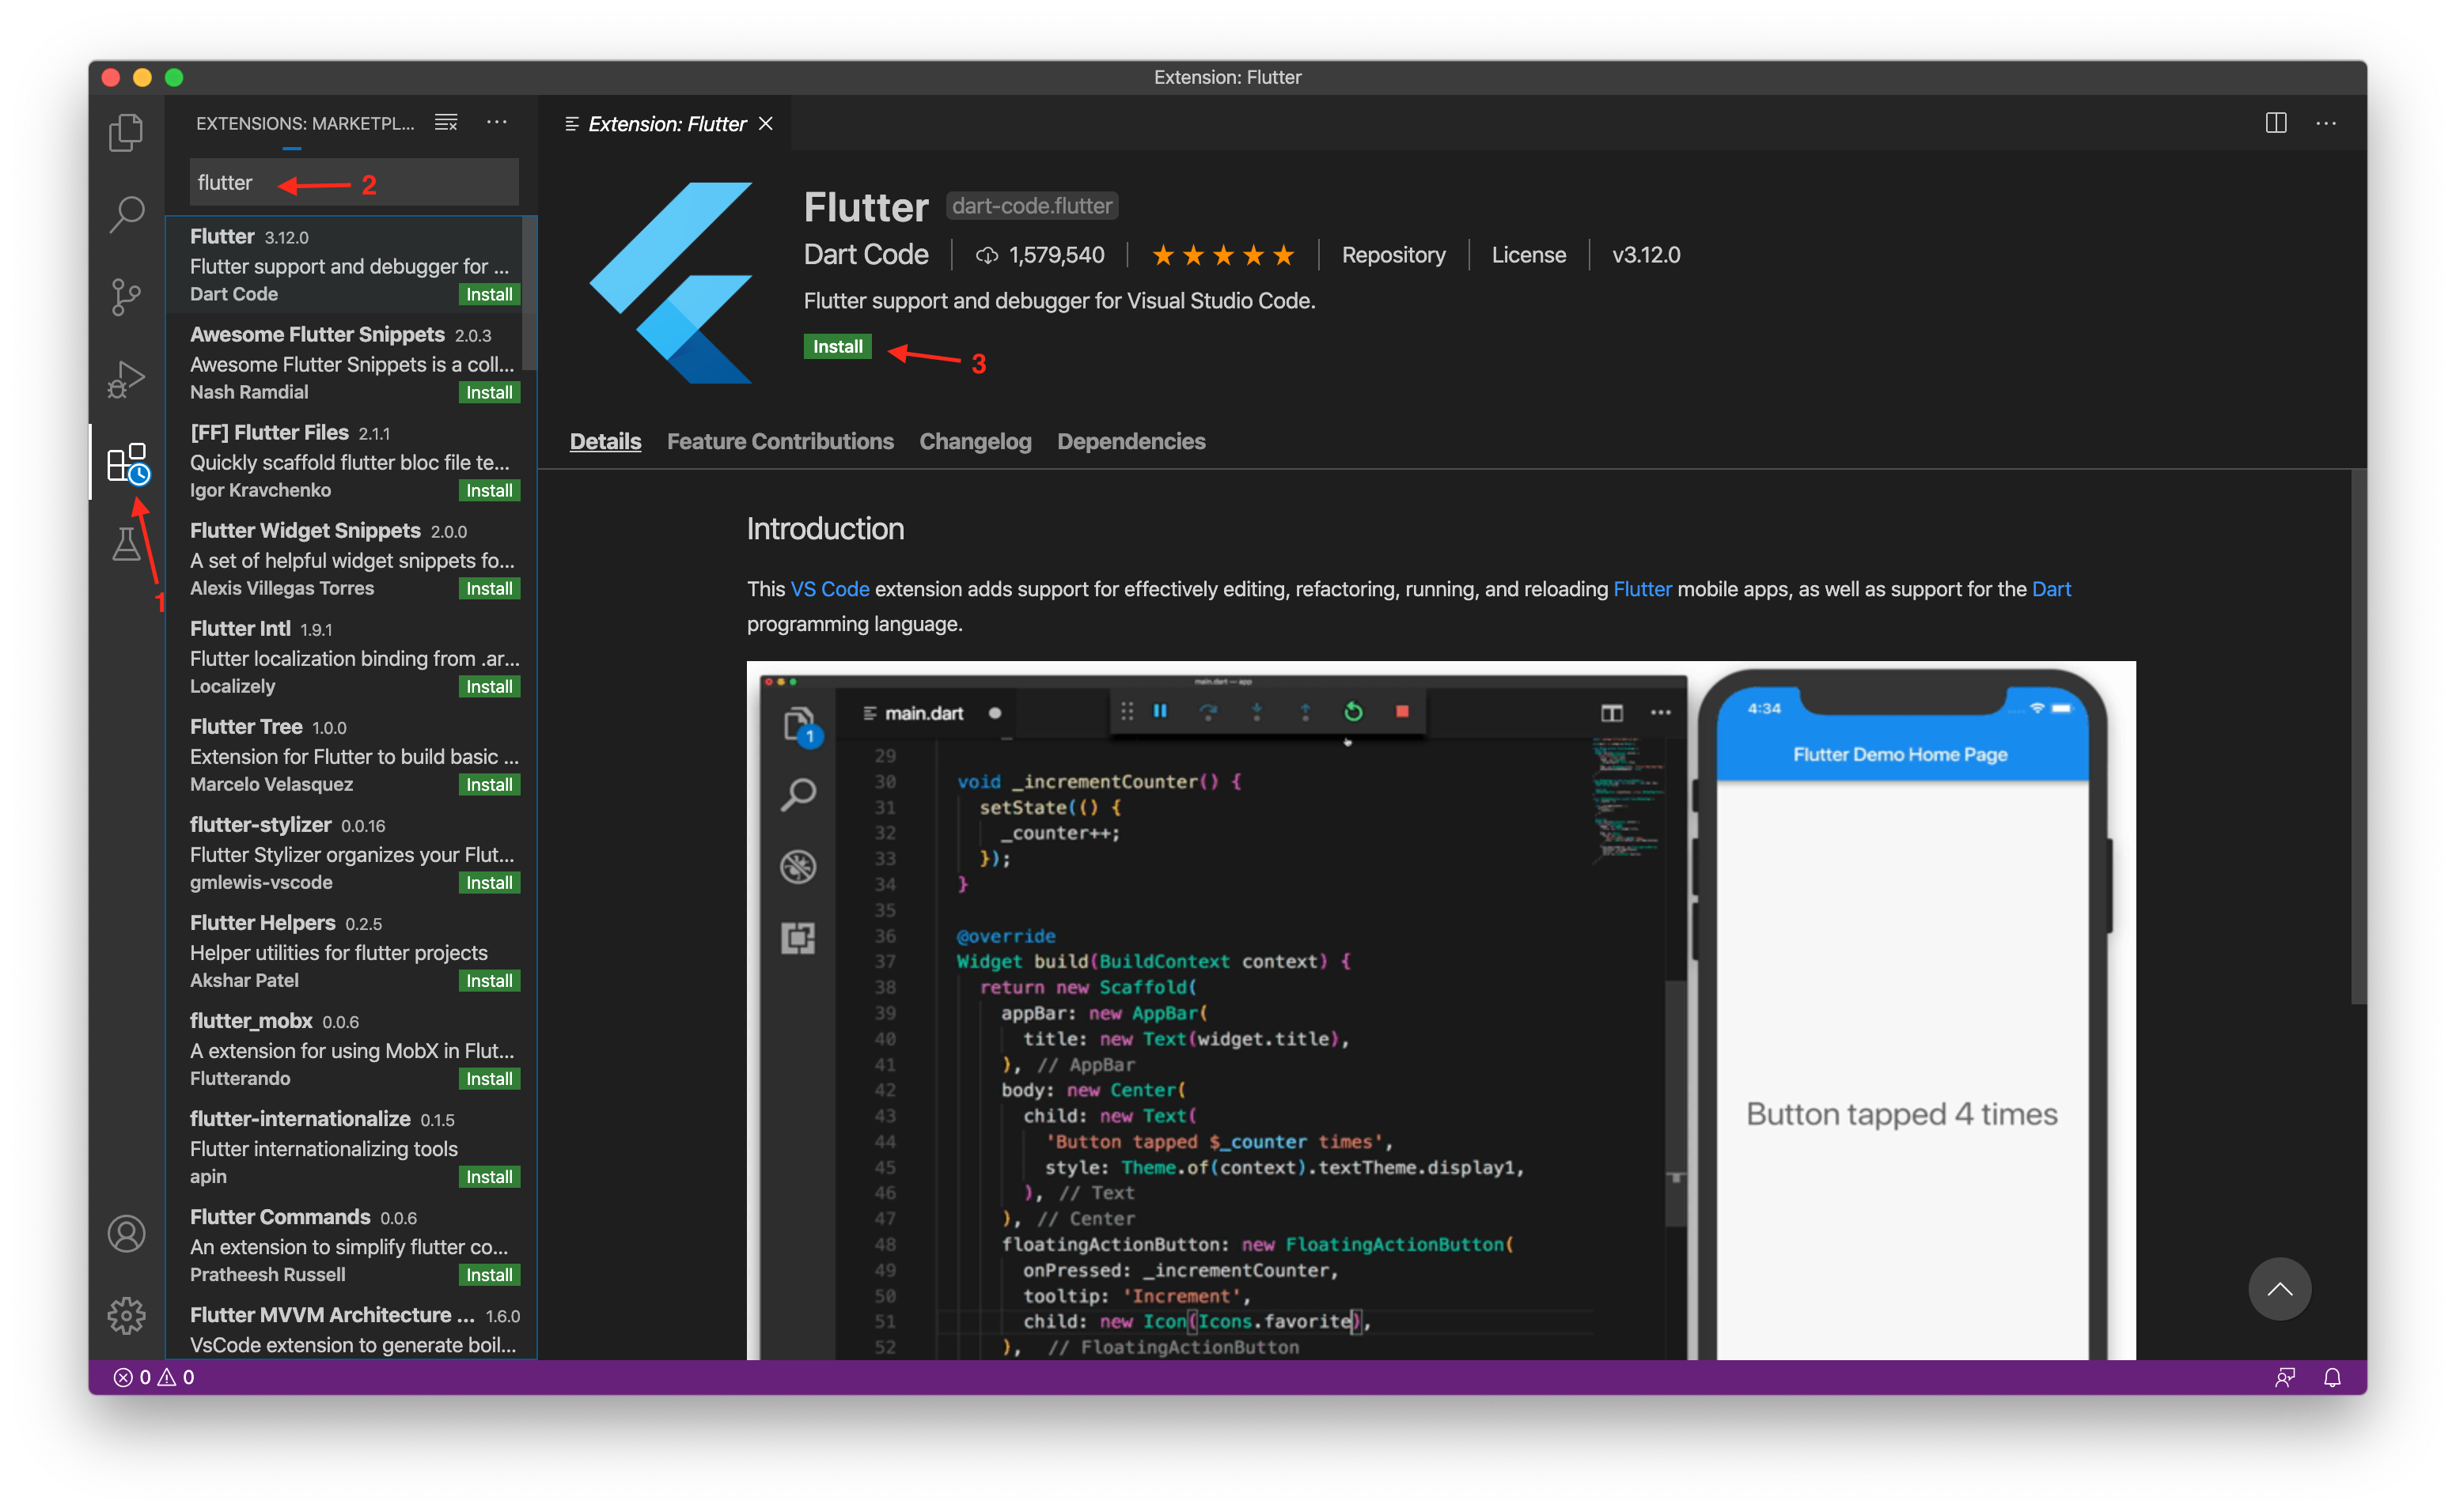Screen dimensions: 2456x1512
Task: Click the install count 1,579,540
Action: coord(1040,255)
